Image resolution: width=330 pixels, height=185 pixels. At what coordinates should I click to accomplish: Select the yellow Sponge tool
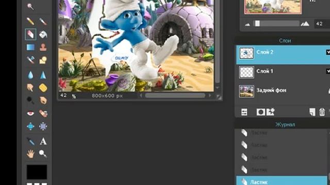(x=43, y=88)
